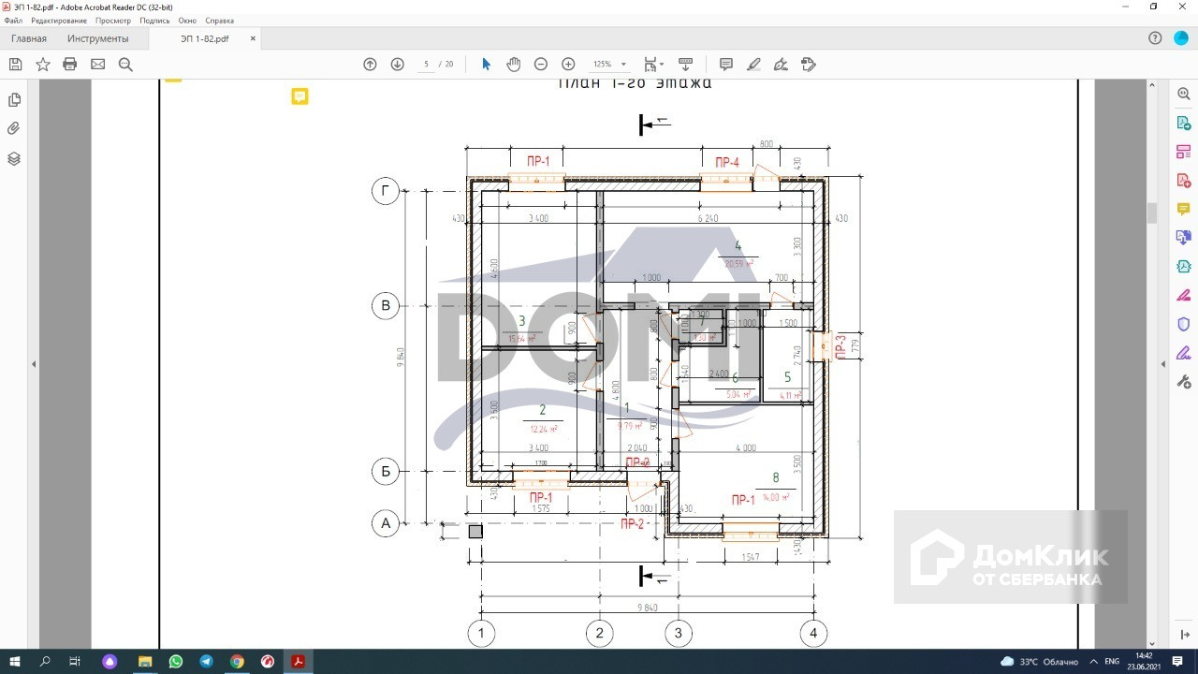Click the document vertical scrollbar thumb
This screenshot has height=674, width=1198.
coord(1152,213)
